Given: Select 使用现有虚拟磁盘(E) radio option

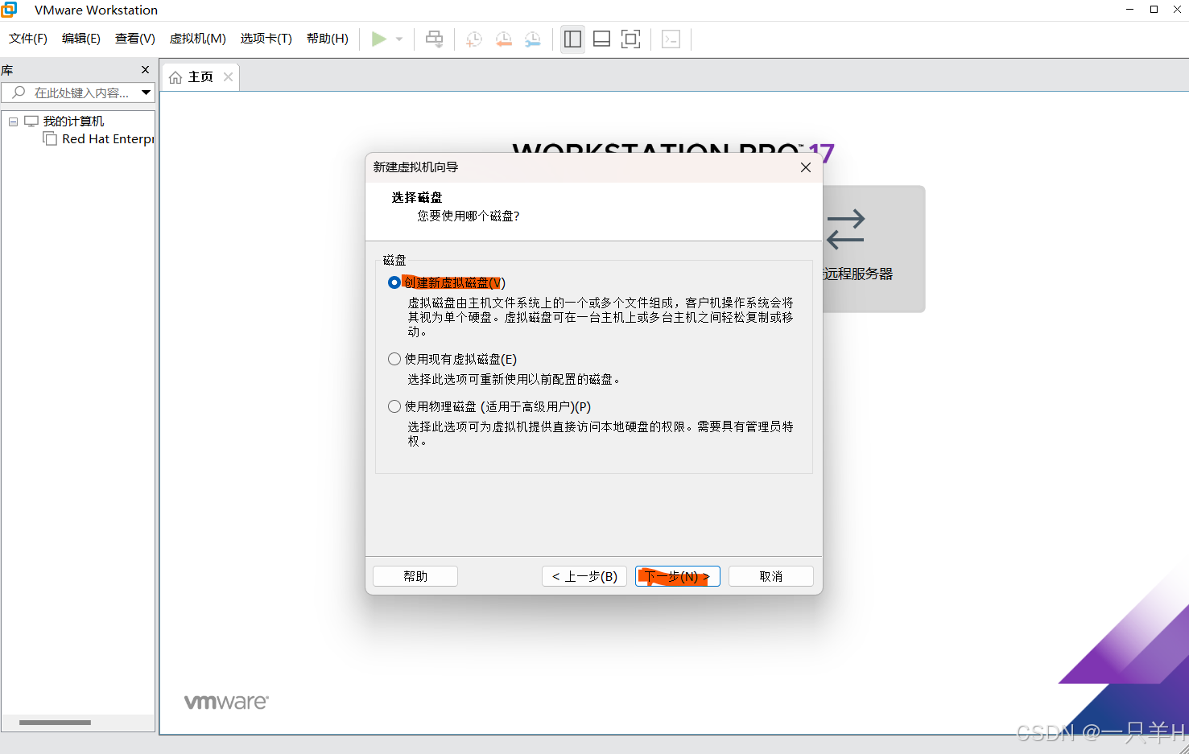Looking at the screenshot, I should (x=394, y=359).
